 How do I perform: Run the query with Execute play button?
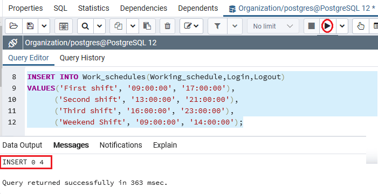(327, 26)
